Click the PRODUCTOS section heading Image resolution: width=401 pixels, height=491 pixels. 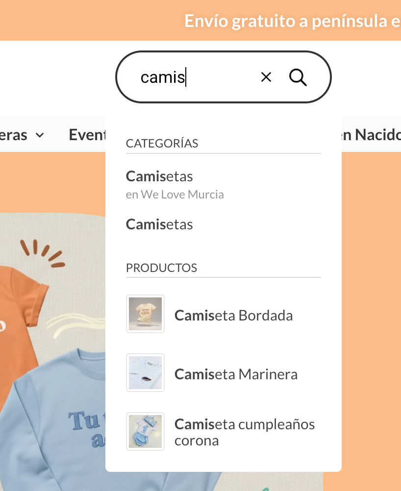[161, 268]
